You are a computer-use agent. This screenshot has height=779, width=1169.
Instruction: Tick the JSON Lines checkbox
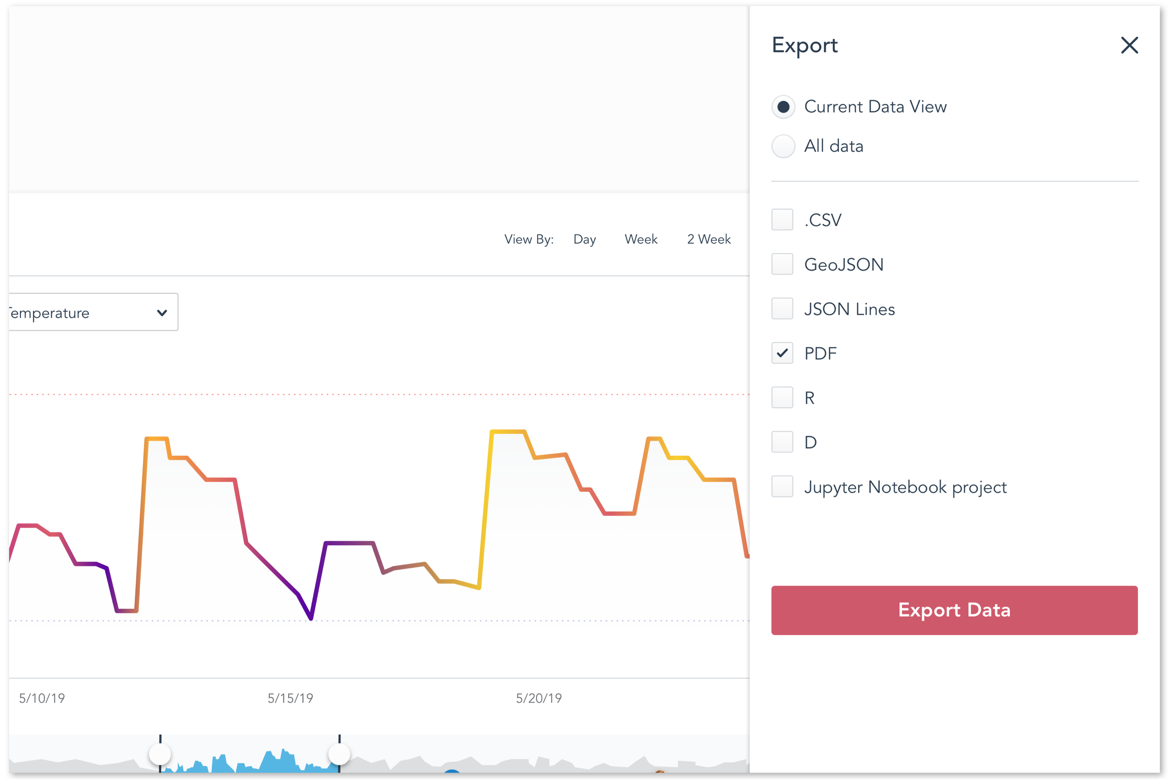[x=782, y=308]
